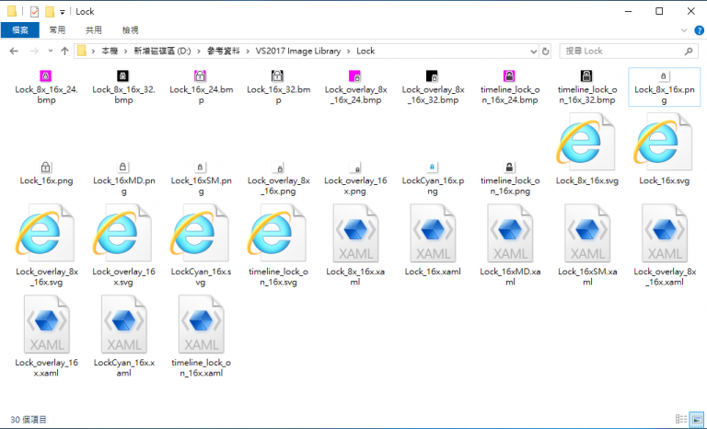Navigate to 本機 in address bar
The width and height of the screenshot is (707, 429).
coord(110,51)
